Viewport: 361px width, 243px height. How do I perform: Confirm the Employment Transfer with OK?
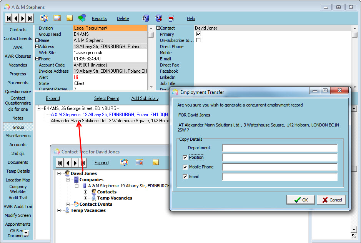[301, 200]
